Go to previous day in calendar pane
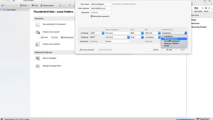The width and height of the screenshot is (213, 120). coord(203,8)
